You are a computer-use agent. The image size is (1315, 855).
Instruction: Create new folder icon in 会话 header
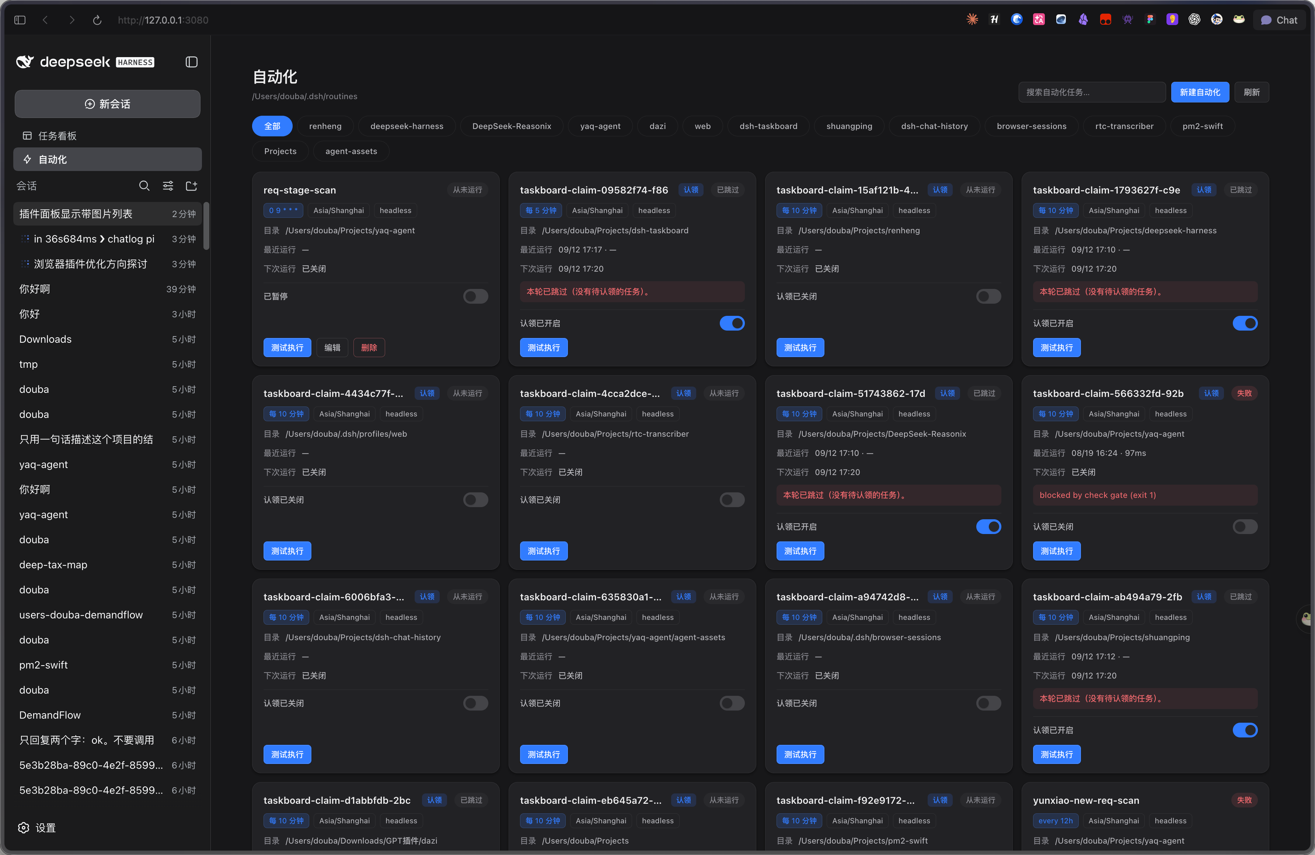coord(191,186)
